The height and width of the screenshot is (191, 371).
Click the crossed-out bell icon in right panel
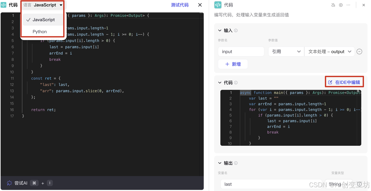tap(333, 5)
